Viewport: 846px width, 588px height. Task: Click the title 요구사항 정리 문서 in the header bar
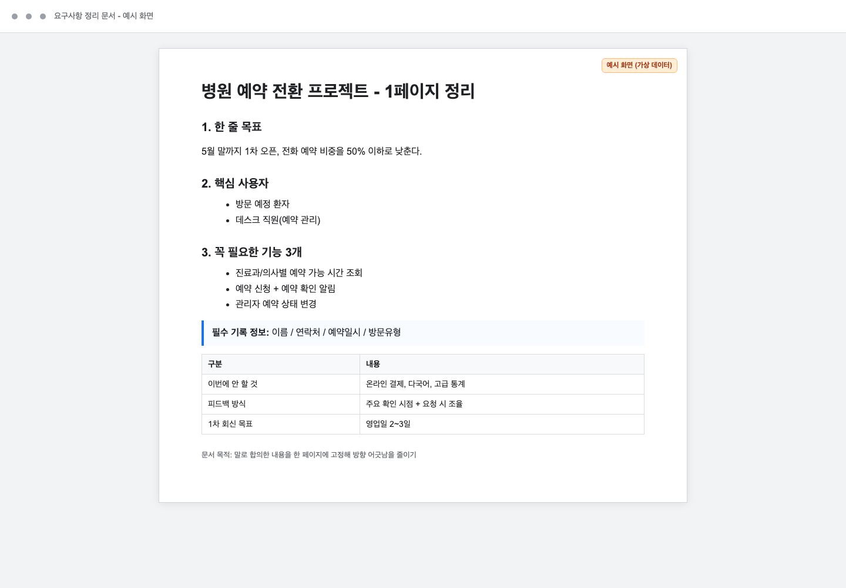click(103, 16)
